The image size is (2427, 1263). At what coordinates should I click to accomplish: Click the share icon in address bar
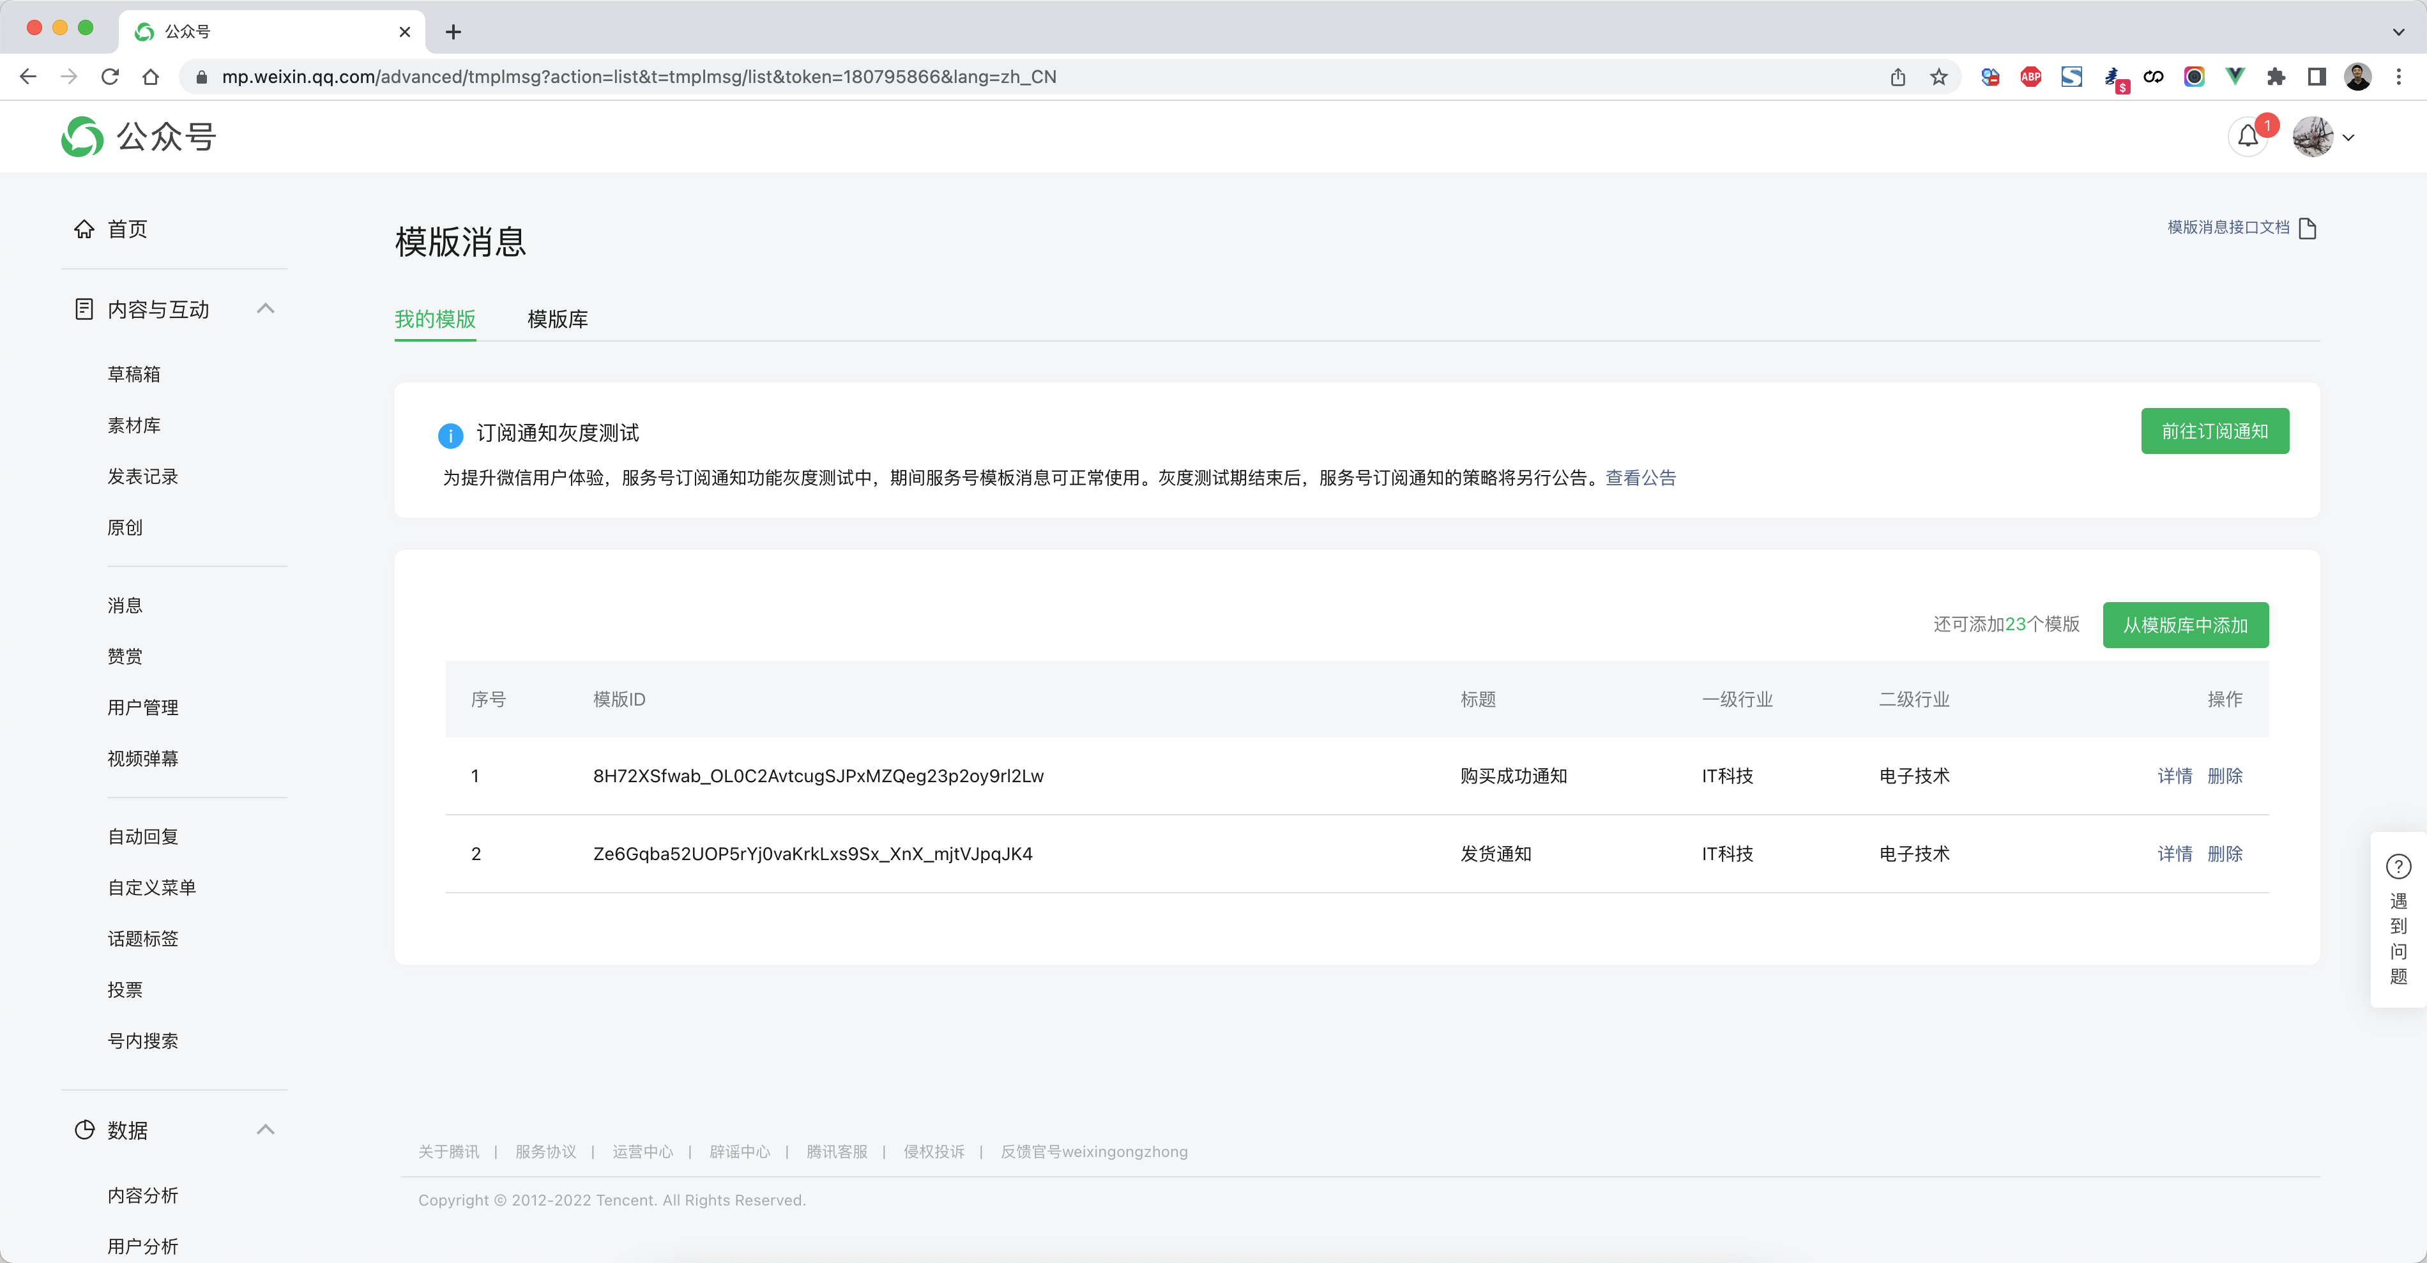pyautogui.click(x=1898, y=77)
